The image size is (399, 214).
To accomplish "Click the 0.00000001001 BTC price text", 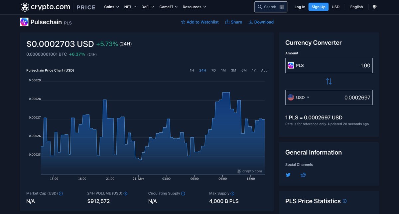I will [47, 54].
